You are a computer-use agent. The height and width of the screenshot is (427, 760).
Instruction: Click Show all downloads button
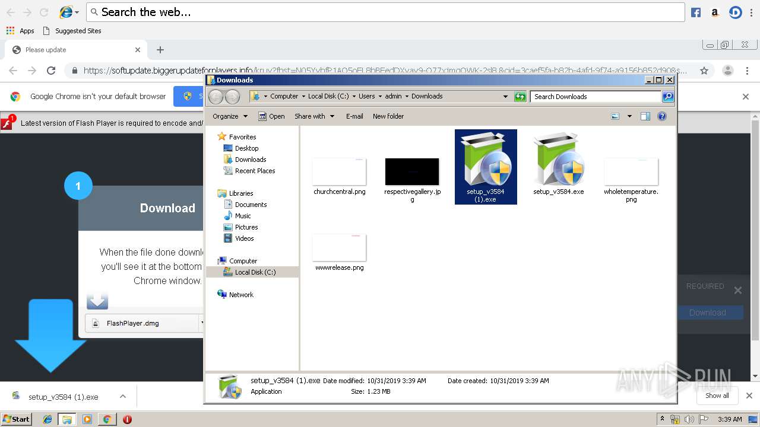[x=717, y=396]
